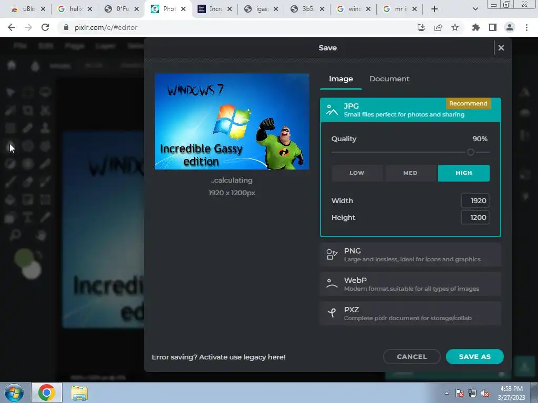
Task: Switch to the Image tab
Action: pyautogui.click(x=340, y=79)
